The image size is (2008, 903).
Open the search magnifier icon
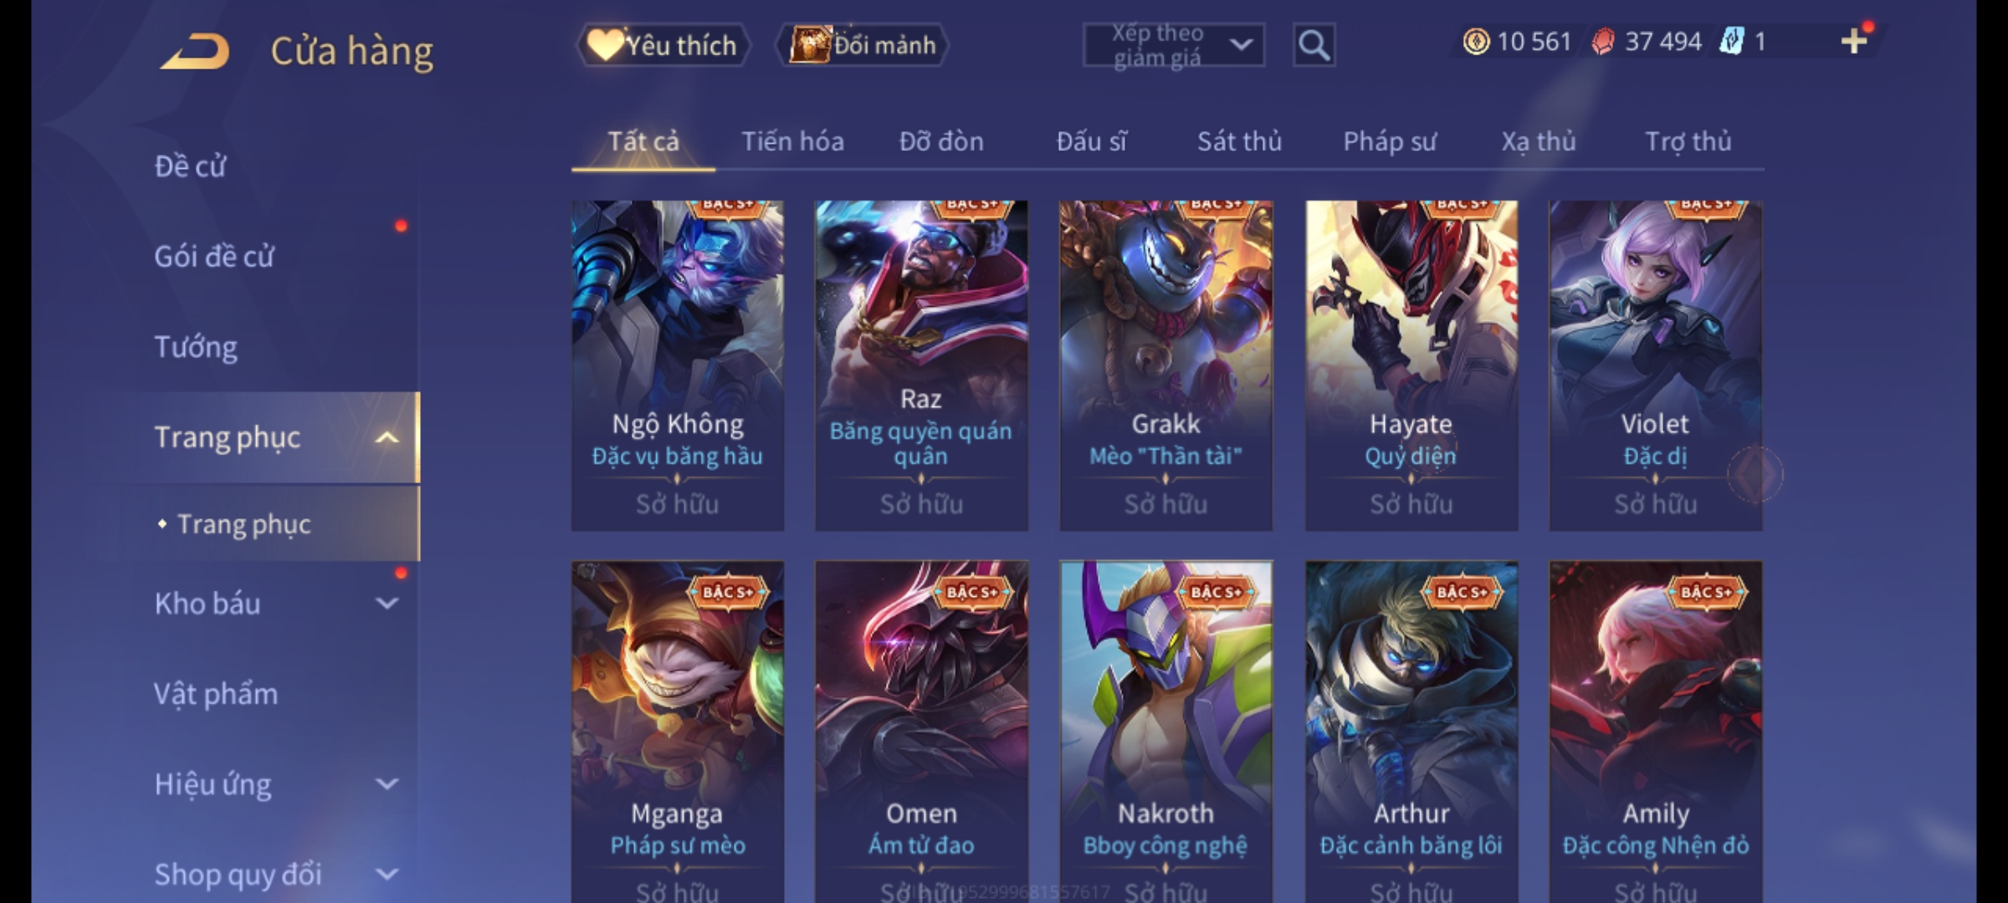tap(1314, 45)
